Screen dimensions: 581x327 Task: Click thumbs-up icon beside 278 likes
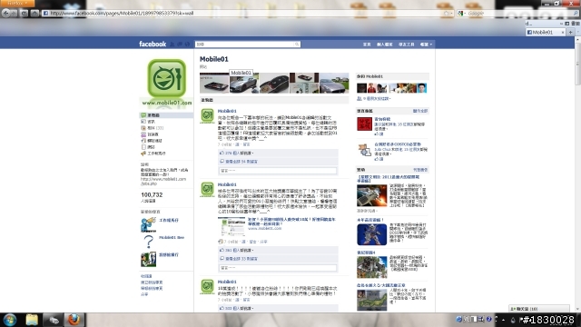coord(222,153)
